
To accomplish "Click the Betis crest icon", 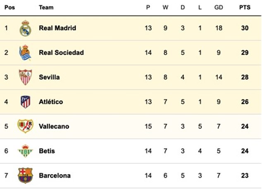I will pyautogui.click(x=25, y=151).
